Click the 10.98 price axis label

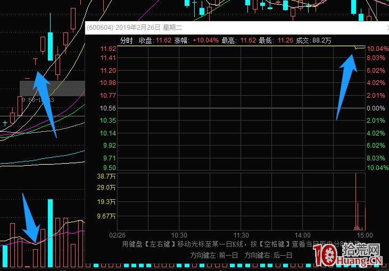click(x=108, y=83)
